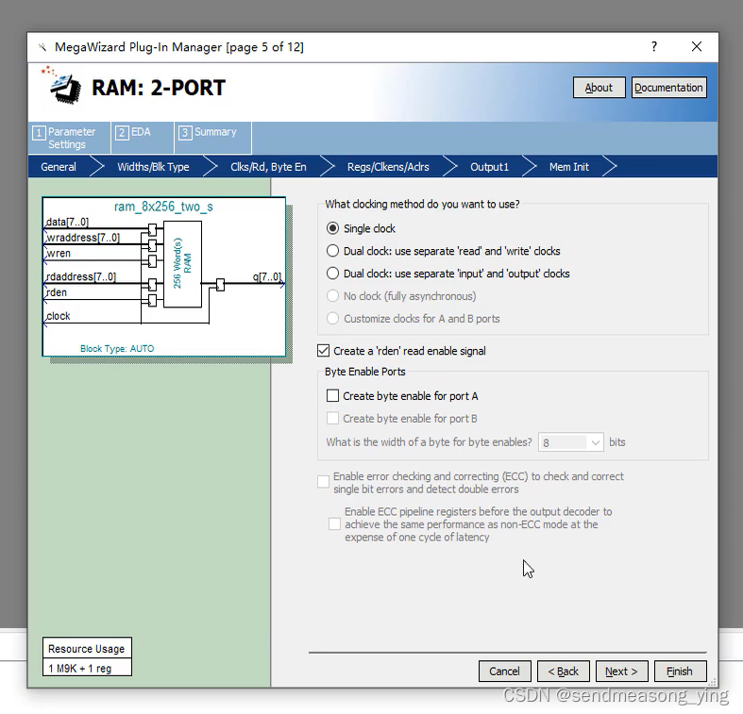Screen dimensions: 743x714
Task: Click the About button
Action: point(599,88)
